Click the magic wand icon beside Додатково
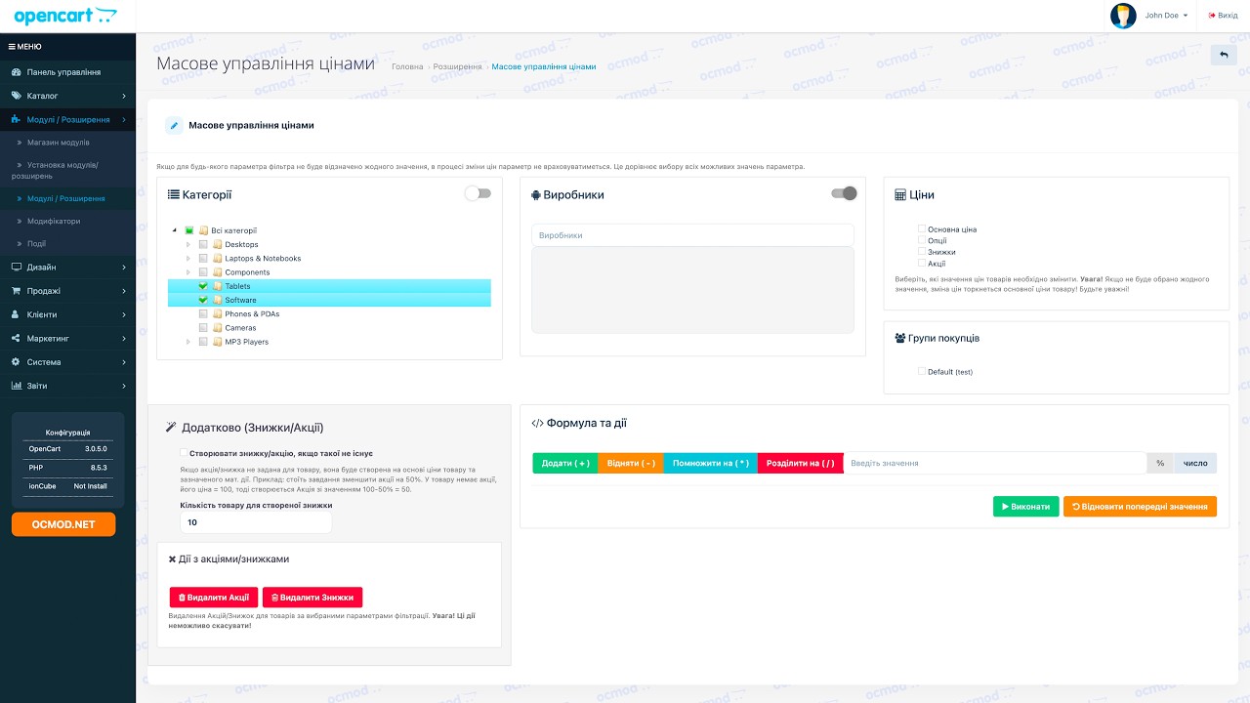Screen dimensions: 1250x703 pyautogui.click(x=171, y=427)
